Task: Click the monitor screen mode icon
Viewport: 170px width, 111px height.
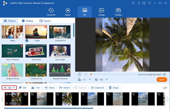Action: 96,80
